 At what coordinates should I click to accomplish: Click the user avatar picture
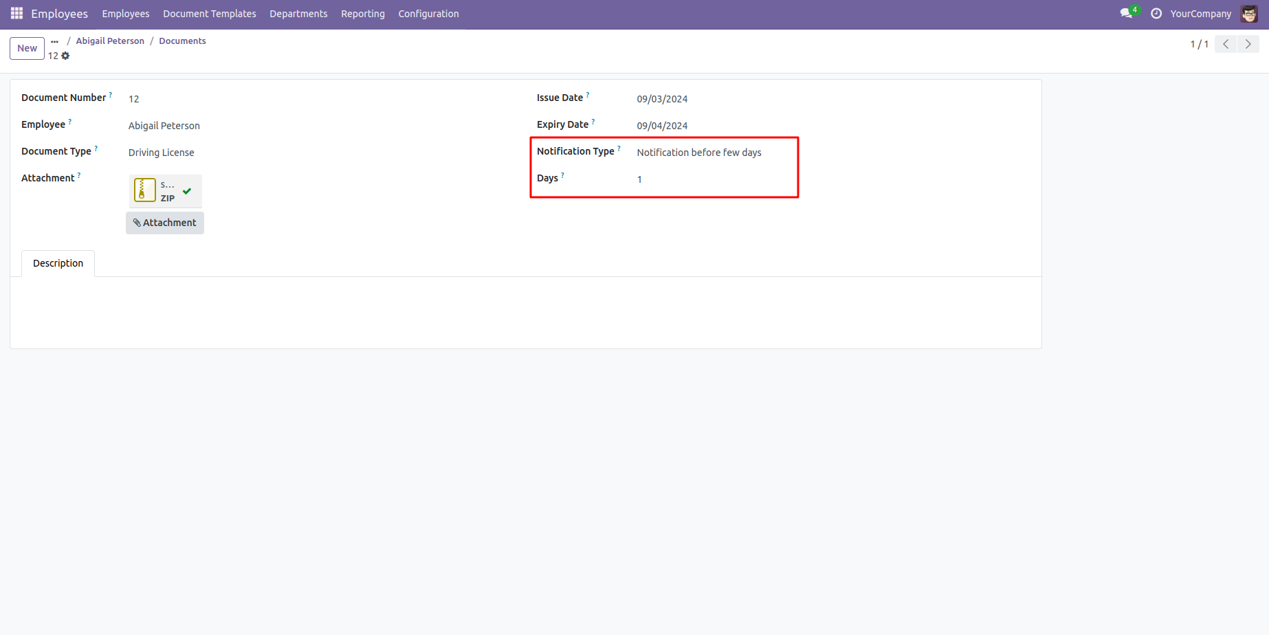(1249, 14)
